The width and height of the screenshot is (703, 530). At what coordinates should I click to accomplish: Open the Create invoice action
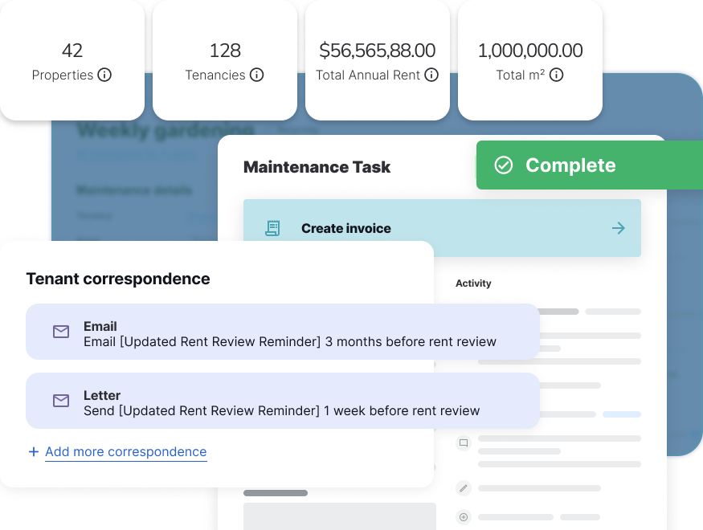click(442, 228)
